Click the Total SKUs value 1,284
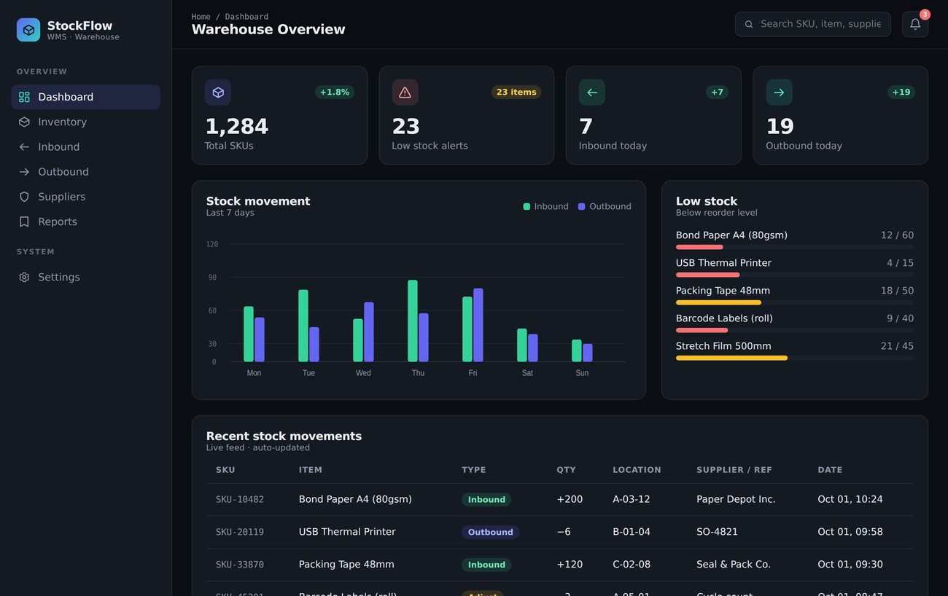Image resolution: width=948 pixels, height=596 pixels. (x=237, y=127)
